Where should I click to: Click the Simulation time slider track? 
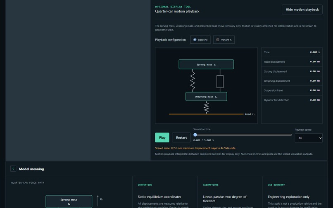[243, 135]
